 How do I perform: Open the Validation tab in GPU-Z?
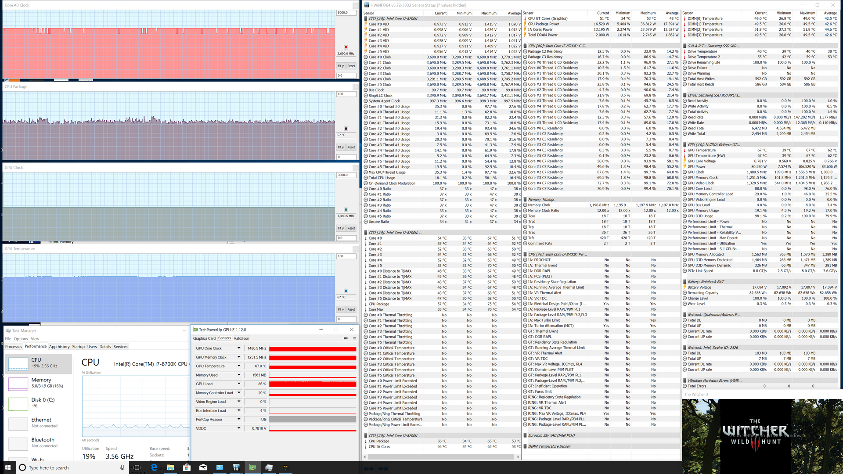[241, 338]
